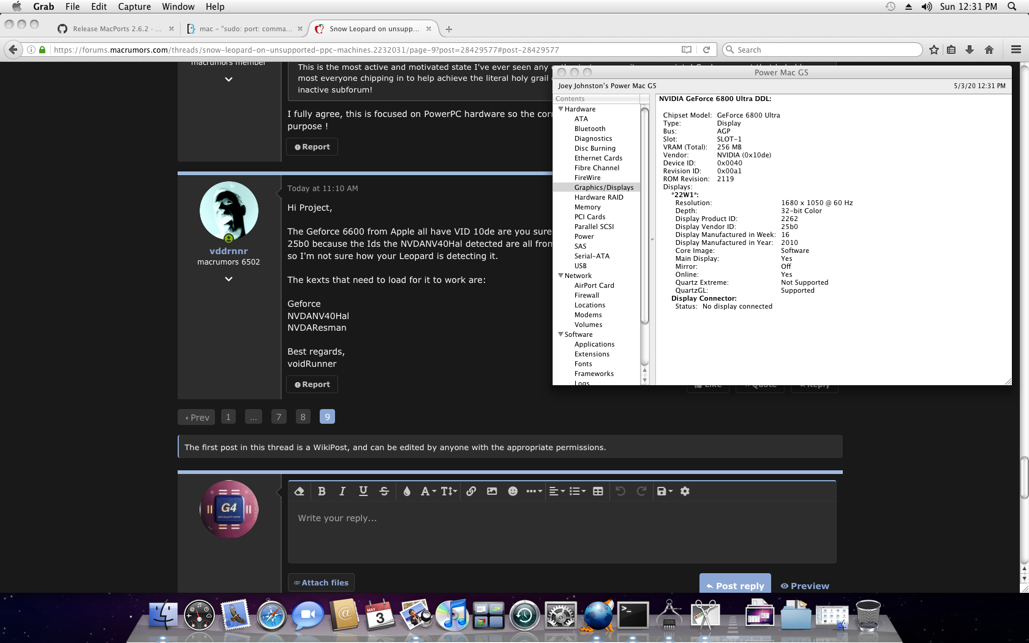Open Finder from the Dock

point(164,615)
